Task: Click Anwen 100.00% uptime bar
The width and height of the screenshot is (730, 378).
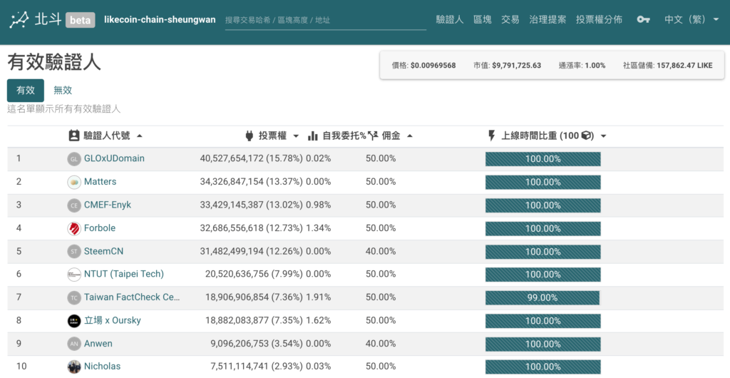Action: point(543,344)
